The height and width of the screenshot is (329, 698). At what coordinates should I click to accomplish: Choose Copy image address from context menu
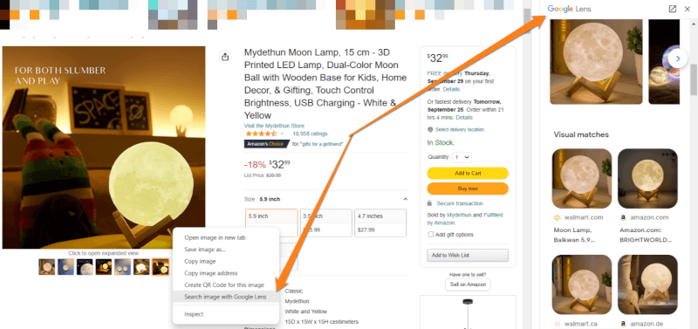click(211, 273)
